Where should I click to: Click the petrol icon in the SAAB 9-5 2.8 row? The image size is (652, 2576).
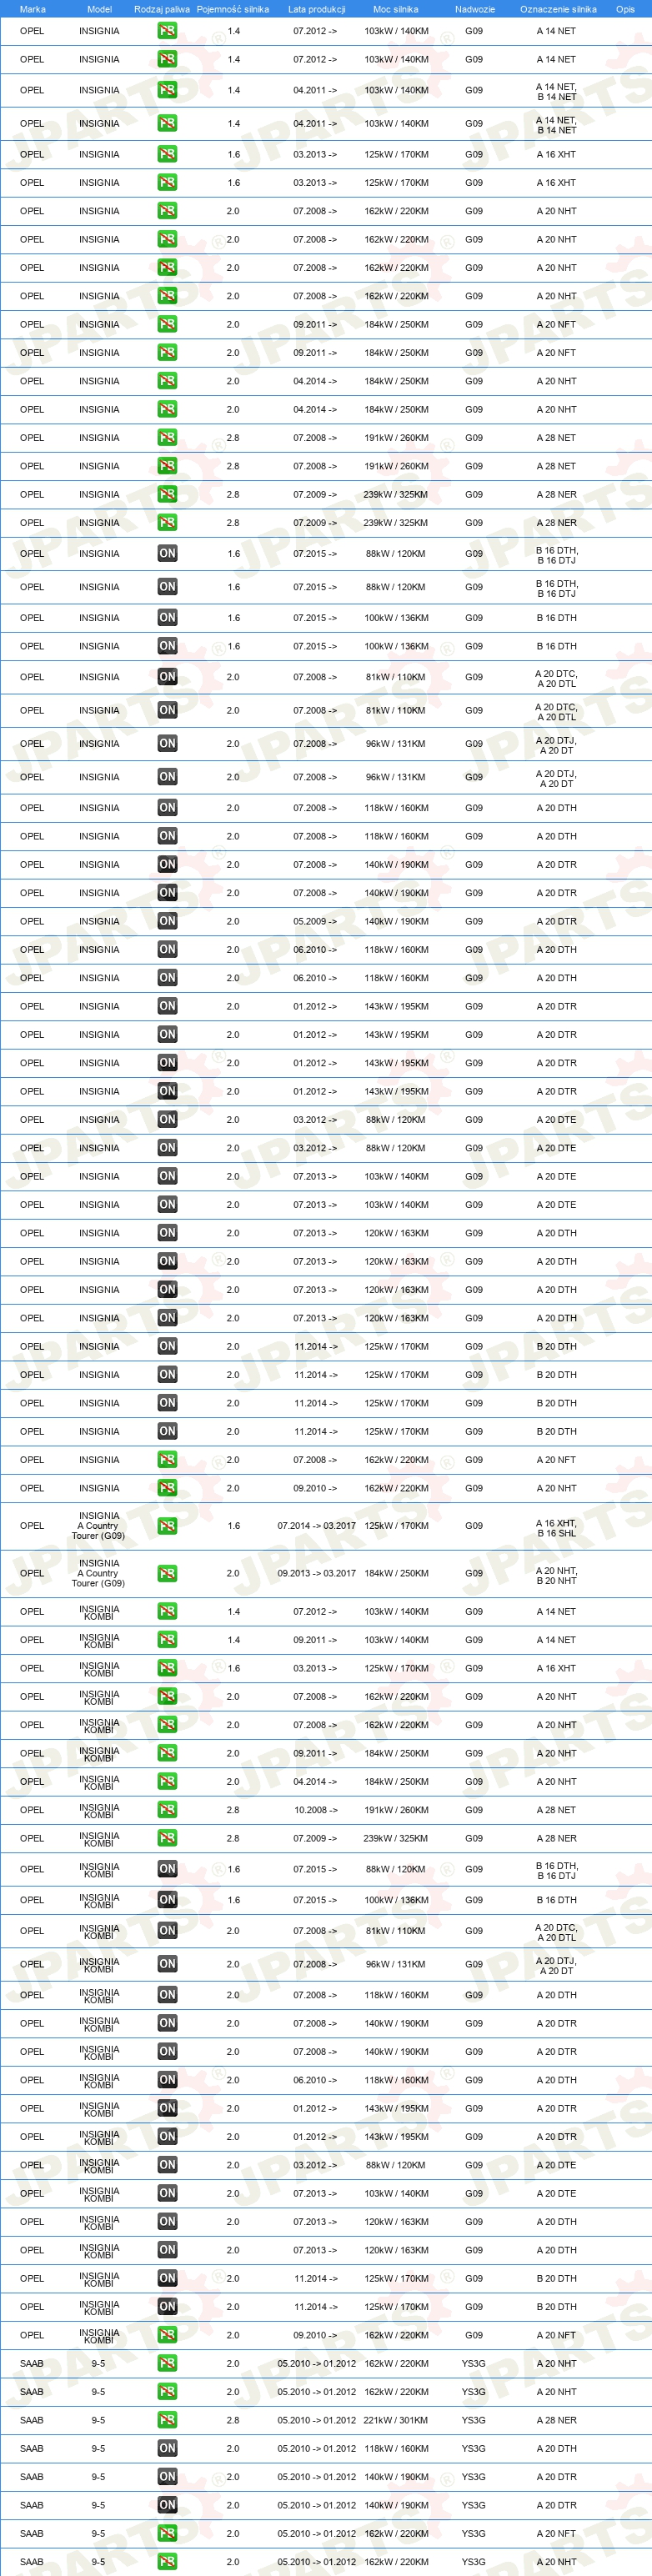click(x=167, y=2420)
